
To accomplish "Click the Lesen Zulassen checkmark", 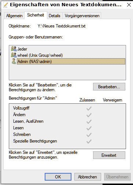I will (x=89, y=128).
